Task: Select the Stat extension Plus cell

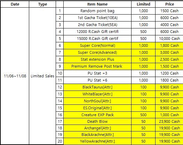Action: 97,59
